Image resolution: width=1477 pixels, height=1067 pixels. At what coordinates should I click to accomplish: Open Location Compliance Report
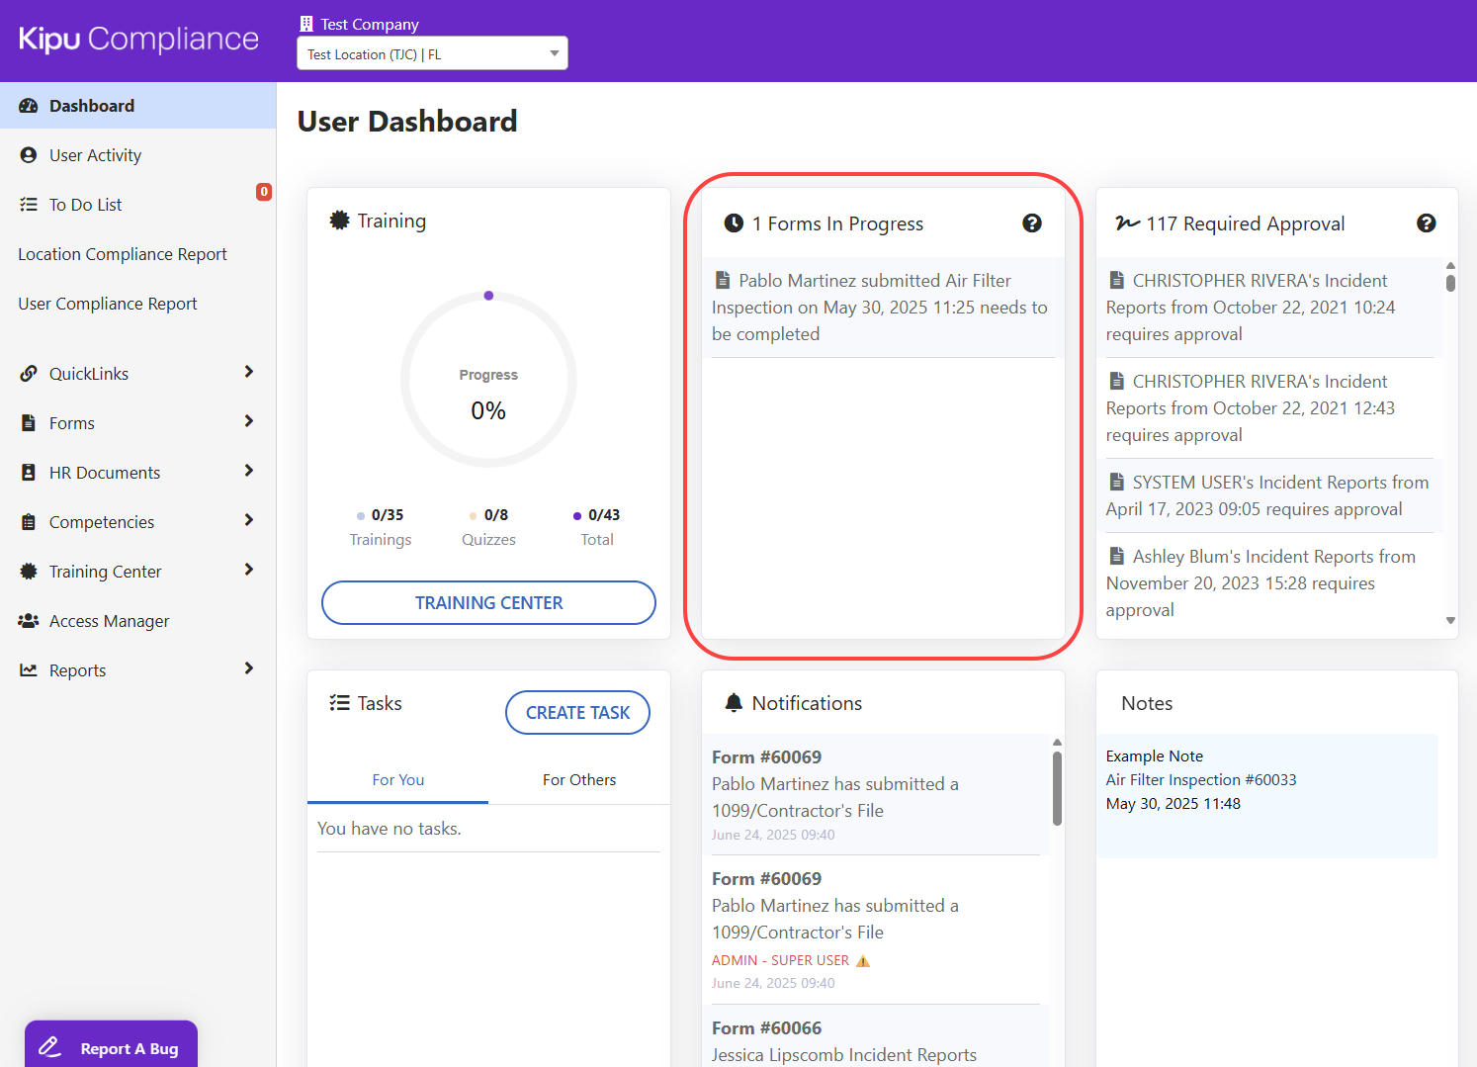122,253
